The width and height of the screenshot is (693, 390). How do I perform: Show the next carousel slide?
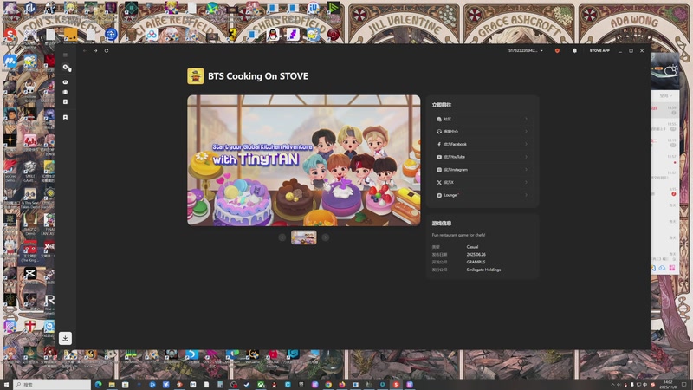(326, 237)
